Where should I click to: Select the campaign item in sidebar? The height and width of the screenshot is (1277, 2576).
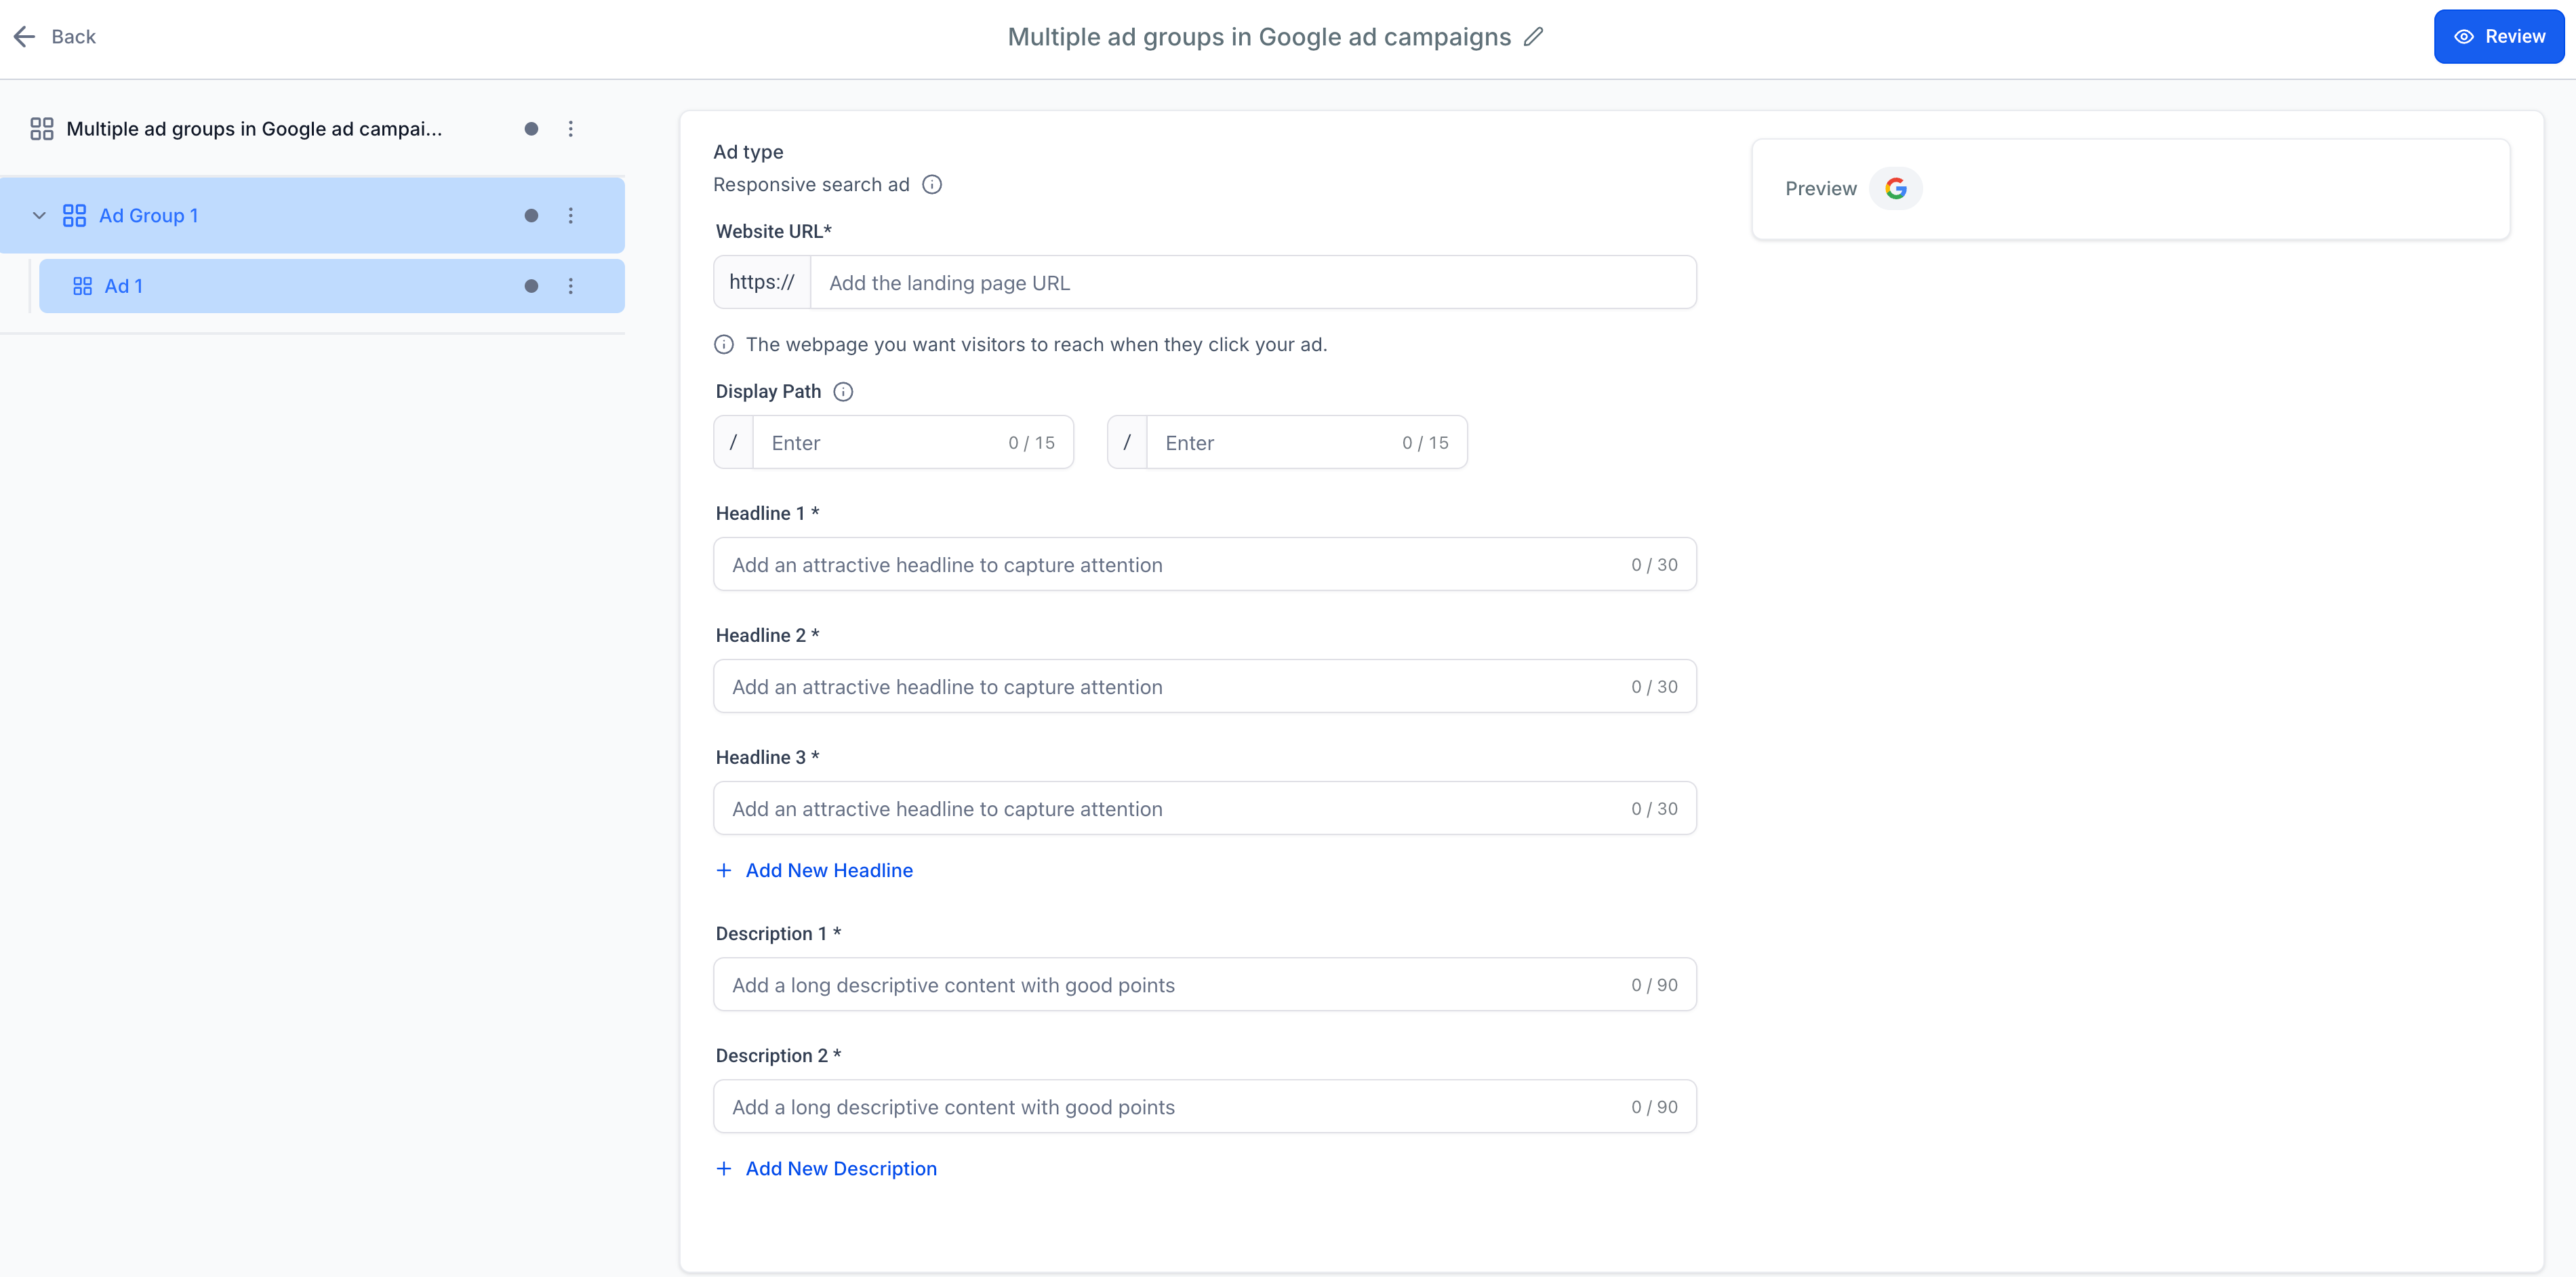pos(254,129)
